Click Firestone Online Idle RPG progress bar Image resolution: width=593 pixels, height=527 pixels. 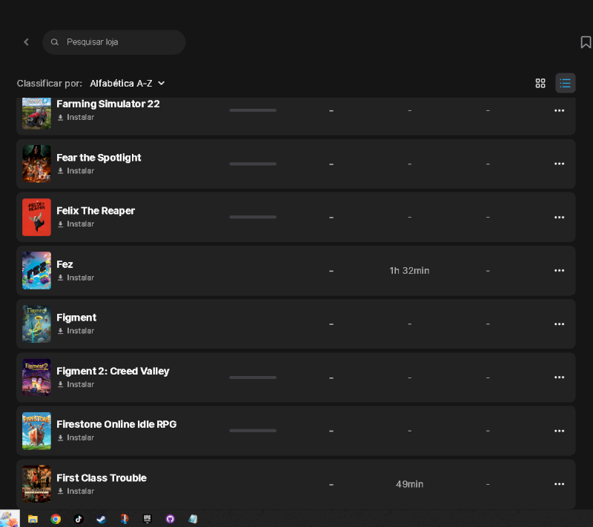pyautogui.click(x=253, y=431)
